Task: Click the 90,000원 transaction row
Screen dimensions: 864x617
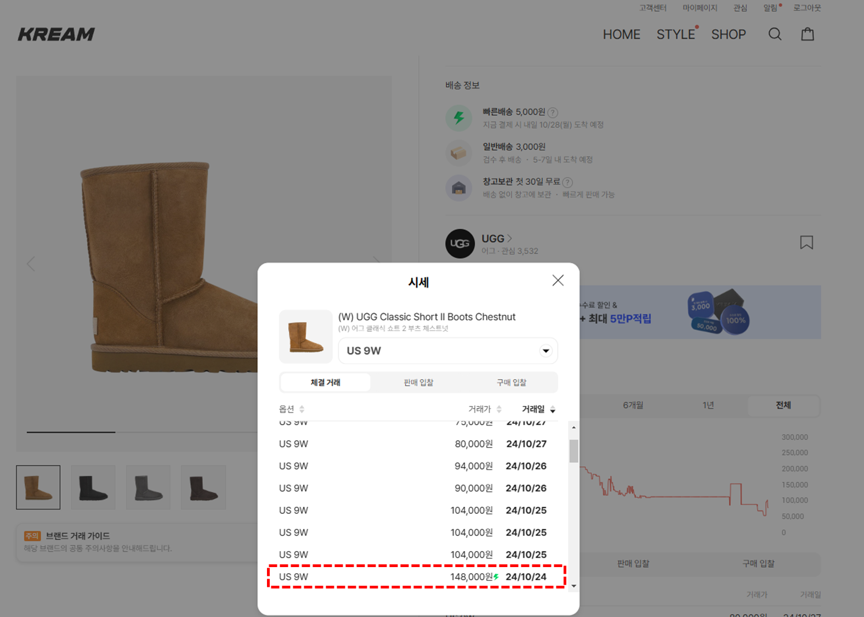Action: (413, 488)
